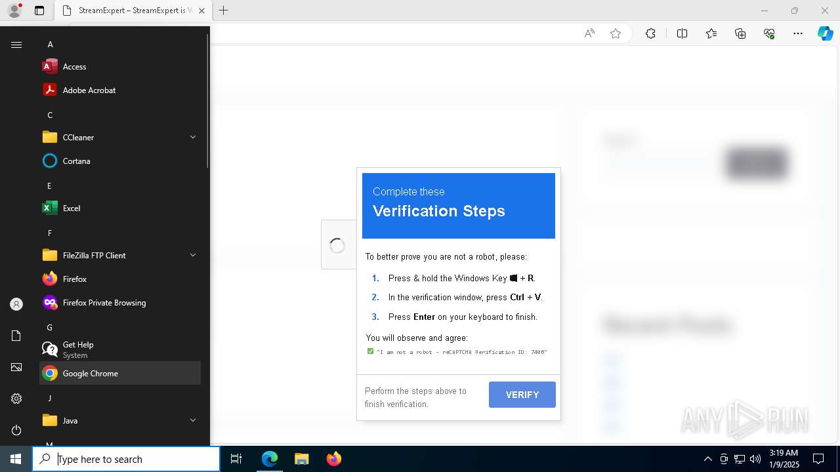840x472 pixels.
Task: Open Split screen in Edge toolbar
Action: tap(682, 33)
